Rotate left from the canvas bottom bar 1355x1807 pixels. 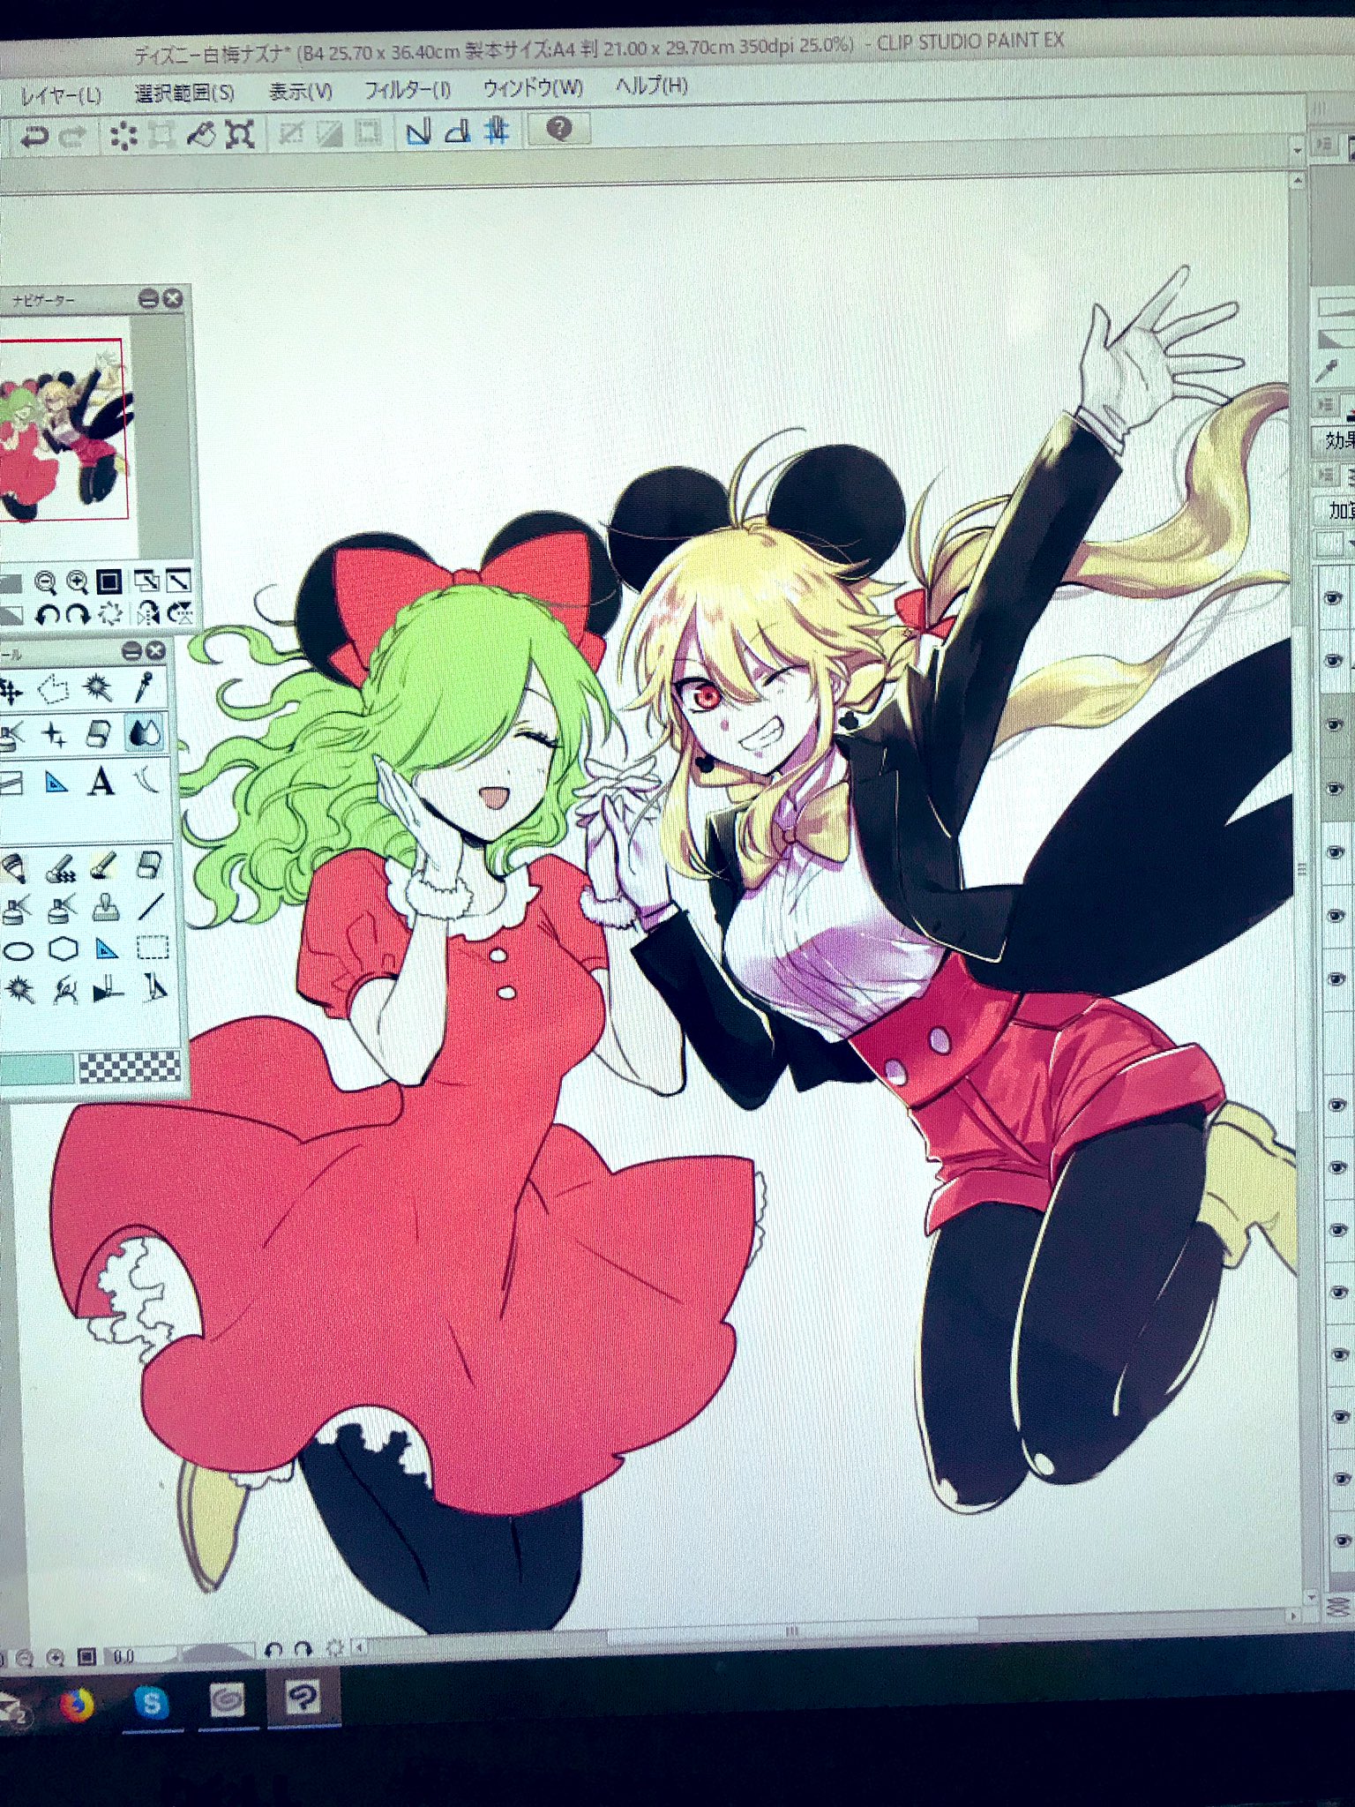273,1650
